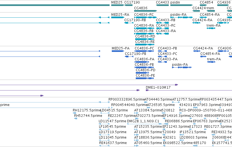The image size is (232, 147).
Task: Select the LD11547.5prime EST label
Action: 112,121
